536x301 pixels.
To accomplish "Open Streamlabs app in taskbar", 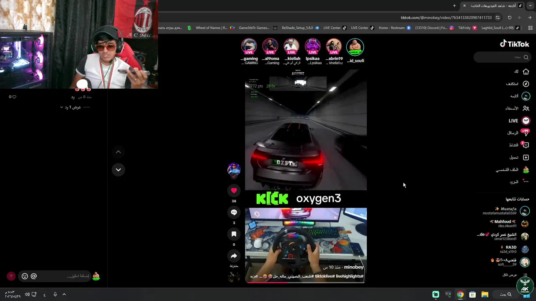I will coord(436,294).
